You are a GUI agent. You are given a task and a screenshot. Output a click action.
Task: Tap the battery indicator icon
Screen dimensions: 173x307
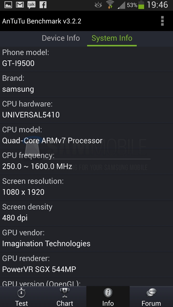coord(141,5)
